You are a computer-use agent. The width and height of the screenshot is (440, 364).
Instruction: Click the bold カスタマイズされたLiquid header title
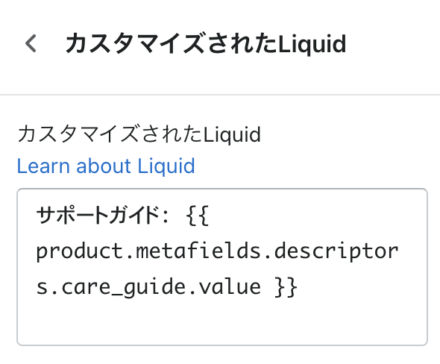click(x=206, y=43)
